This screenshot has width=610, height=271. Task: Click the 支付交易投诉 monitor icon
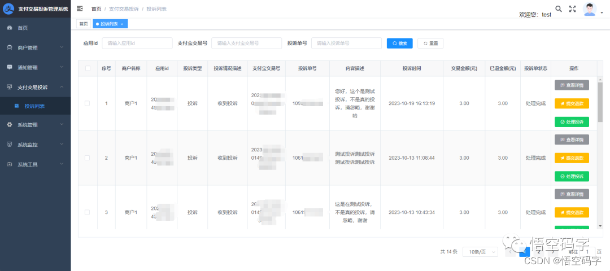tap(10, 87)
